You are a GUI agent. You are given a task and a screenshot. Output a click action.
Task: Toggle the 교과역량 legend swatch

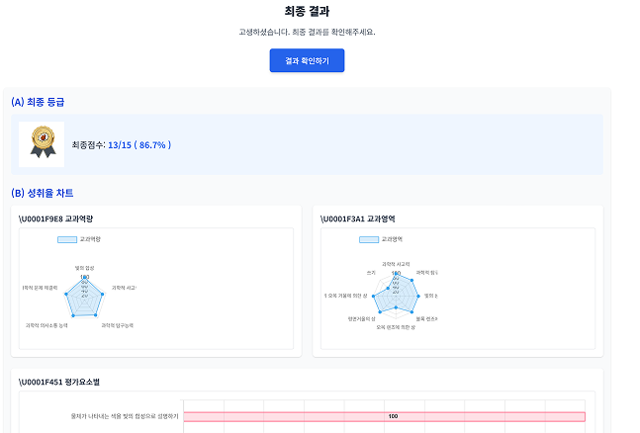coord(66,239)
